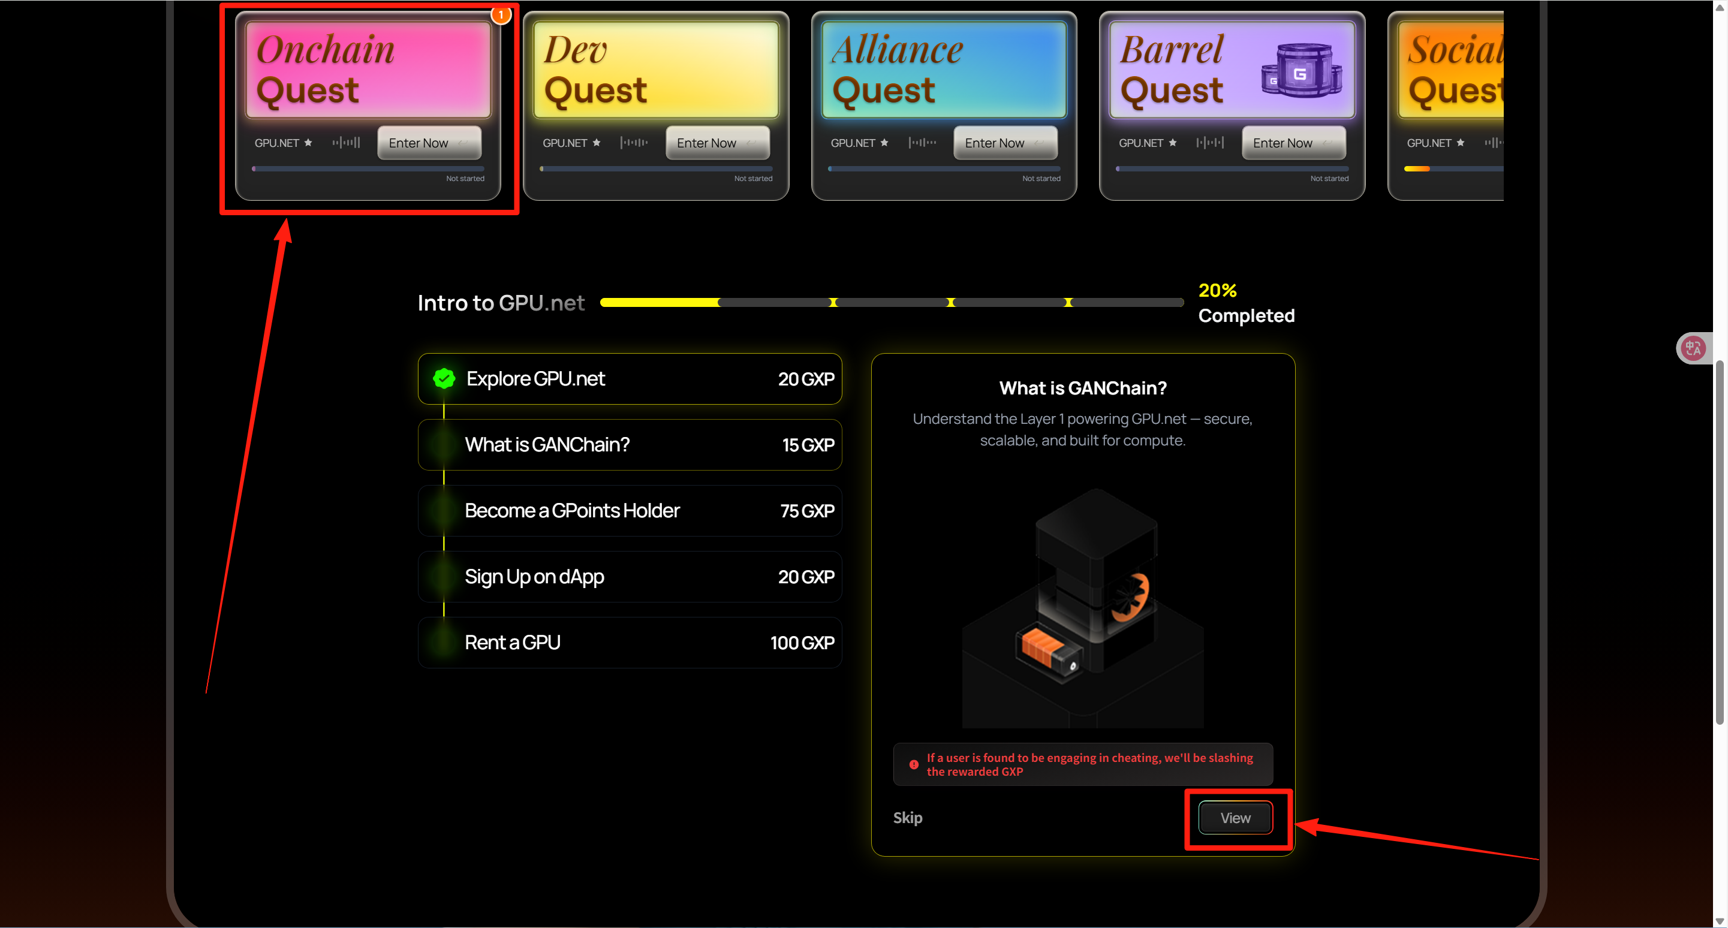Click the red warning icon in the cheating notice
This screenshot has height=928, width=1728.
(x=914, y=764)
